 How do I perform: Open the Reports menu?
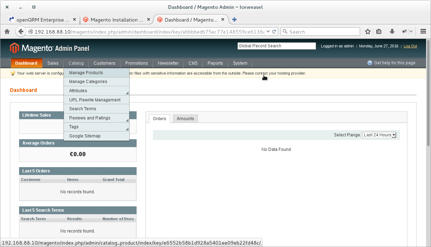(215, 63)
